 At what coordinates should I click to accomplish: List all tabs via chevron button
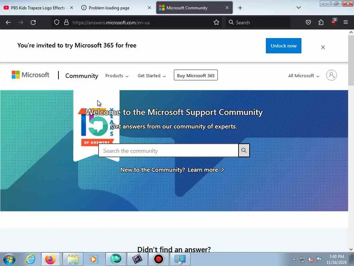[298, 8]
